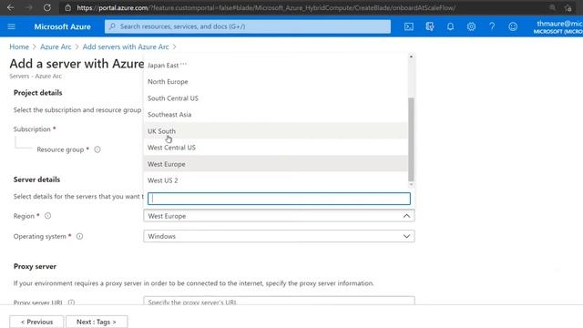Go to Azure Arc breadcrumb
The height and width of the screenshot is (328, 583).
coord(56,46)
